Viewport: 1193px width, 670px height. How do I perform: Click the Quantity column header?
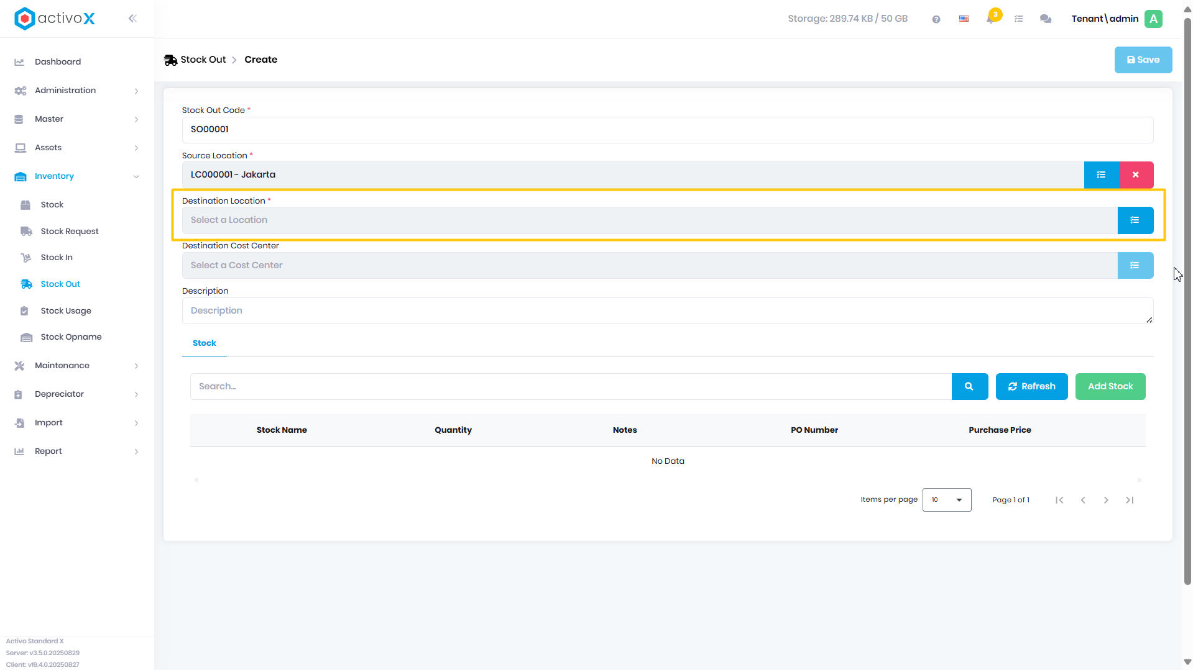[x=453, y=430]
